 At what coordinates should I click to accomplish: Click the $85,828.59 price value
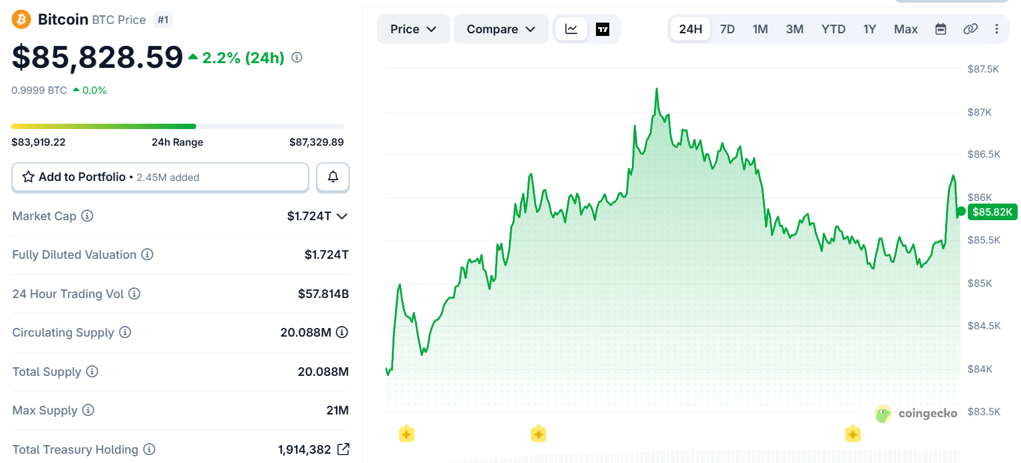pyautogui.click(x=97, y=57)
